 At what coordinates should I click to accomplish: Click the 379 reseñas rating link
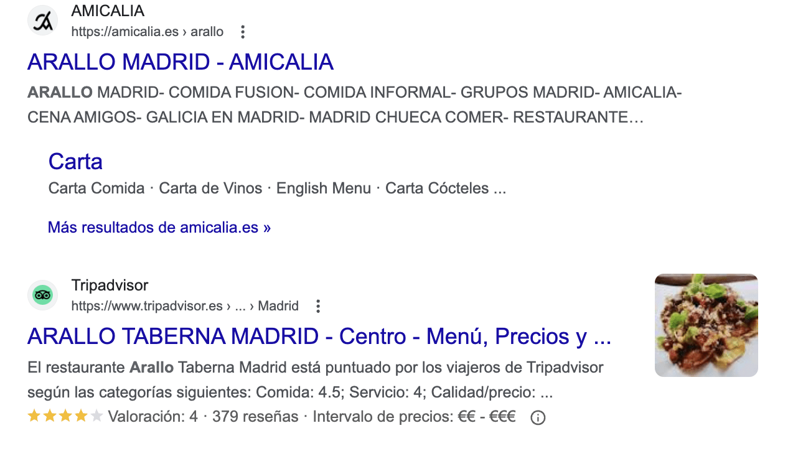pyautogui.click(x=255, y=416)
